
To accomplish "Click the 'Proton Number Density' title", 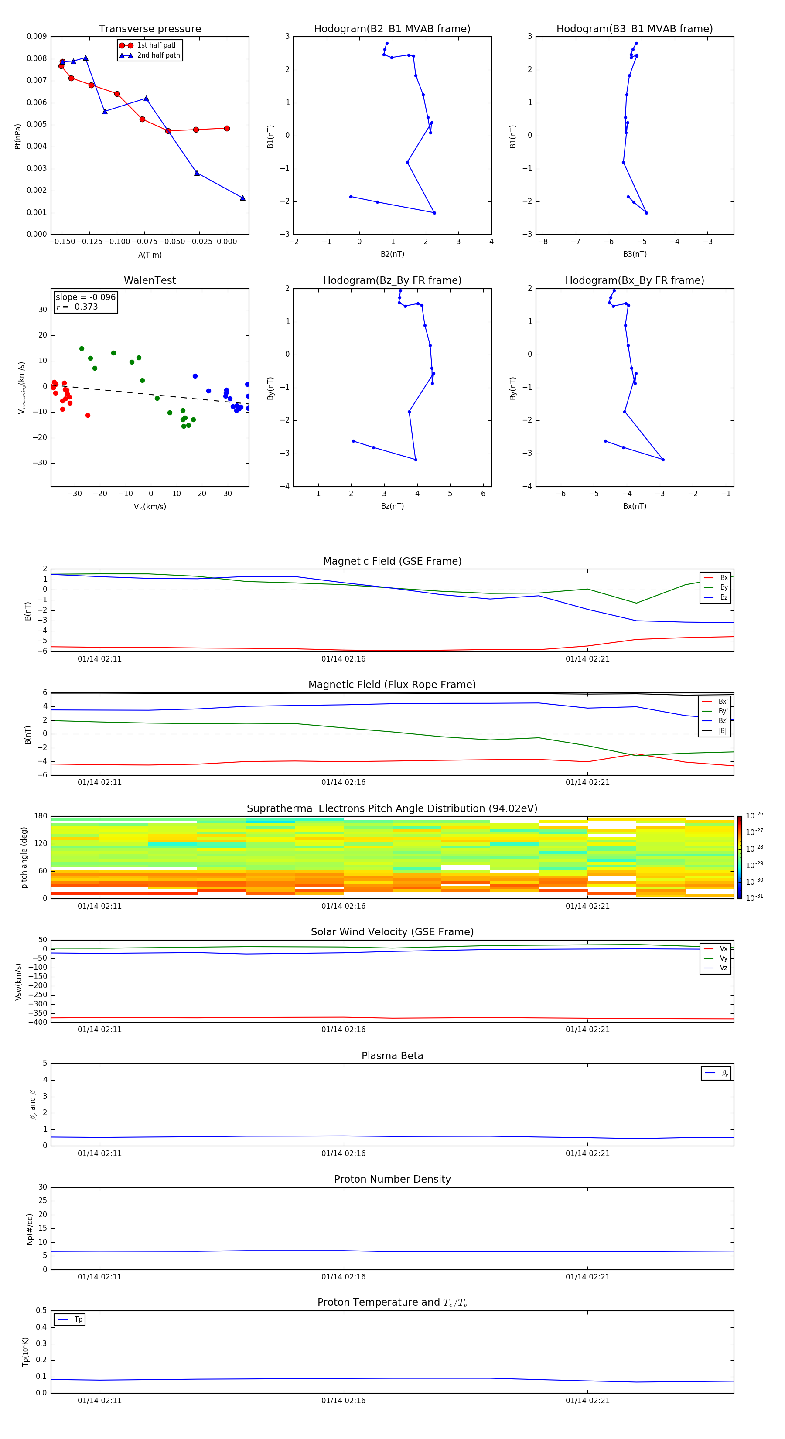I will 392,1179.
